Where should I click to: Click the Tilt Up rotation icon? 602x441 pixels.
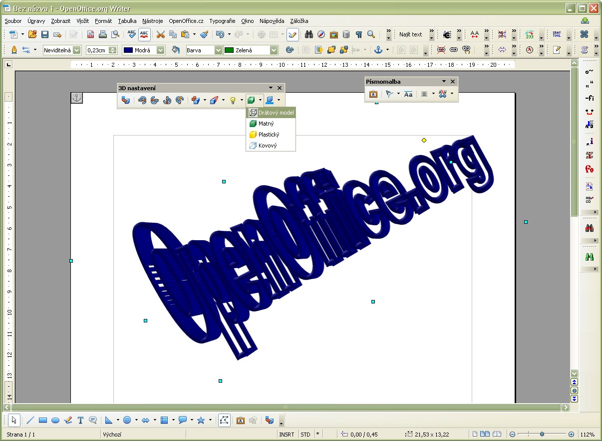tap(155, 100)
